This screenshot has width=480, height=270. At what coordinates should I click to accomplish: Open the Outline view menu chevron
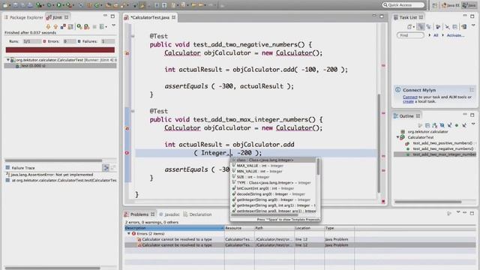[x=473, y=124]
